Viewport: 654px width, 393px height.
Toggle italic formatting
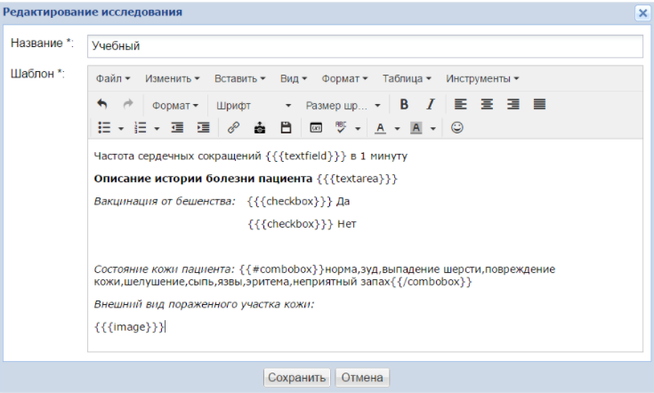pyautogui.click(x=430, y=104)
